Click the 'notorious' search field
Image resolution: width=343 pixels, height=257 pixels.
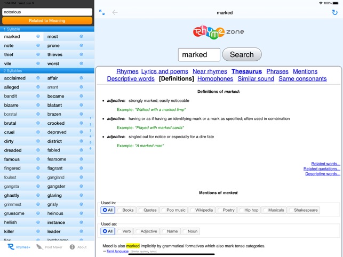47,12
